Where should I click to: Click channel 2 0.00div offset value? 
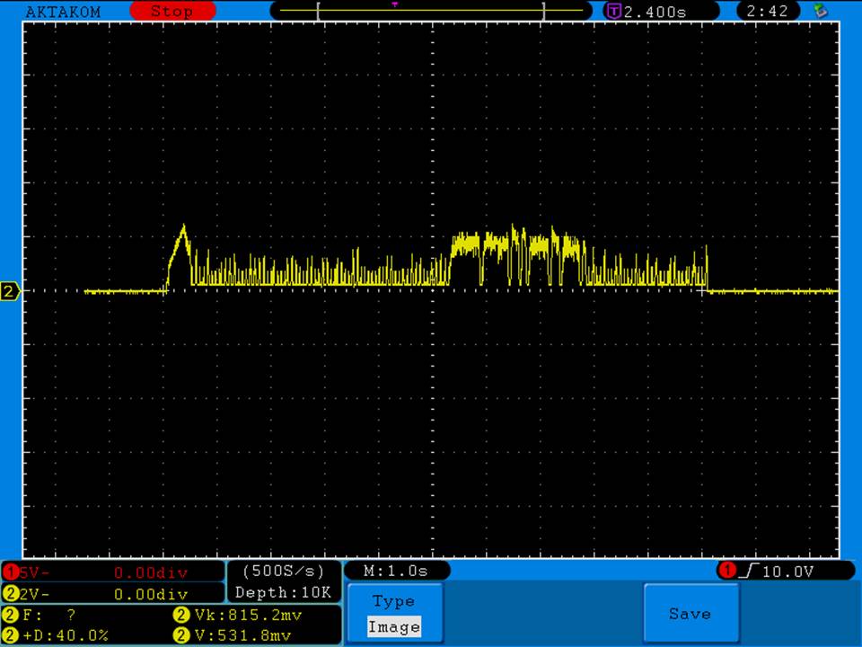151,594
